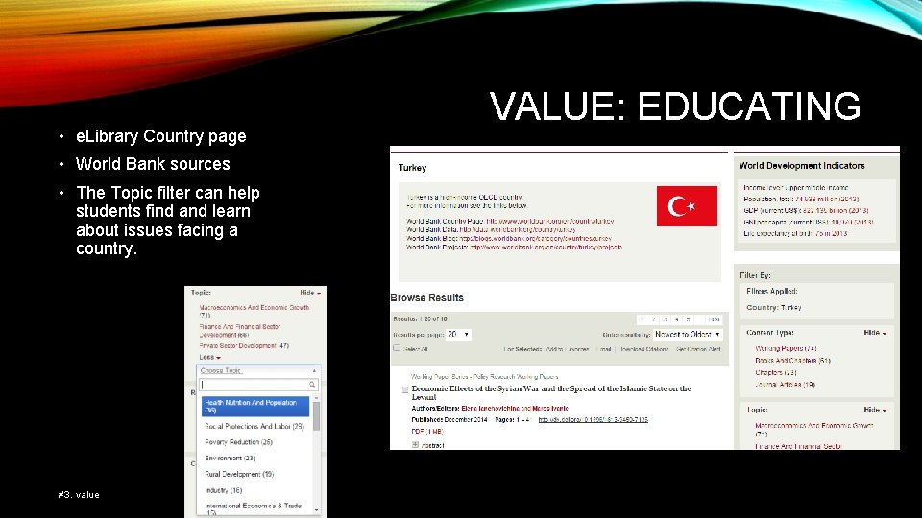
Task: Open the Newest to Oldest sort dropdown
Action: pyautogui.click(x=688, y=334)
